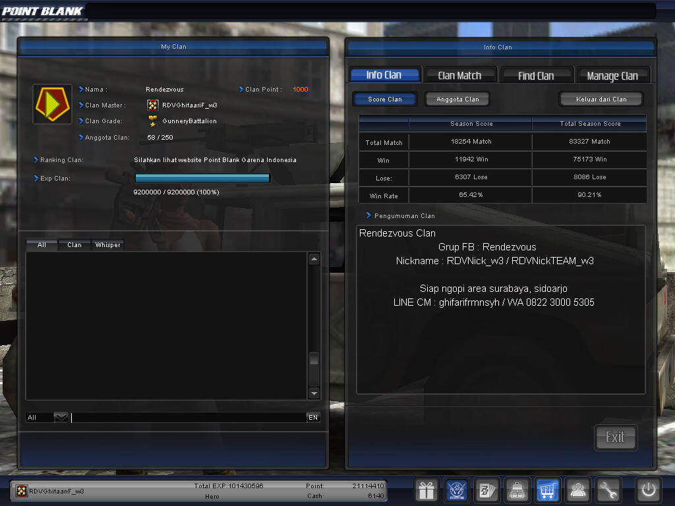Open the community people icon
This screenshot has height=506, width=675.
[577, 490]
